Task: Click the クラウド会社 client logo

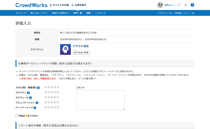Action: click(65, 49)
